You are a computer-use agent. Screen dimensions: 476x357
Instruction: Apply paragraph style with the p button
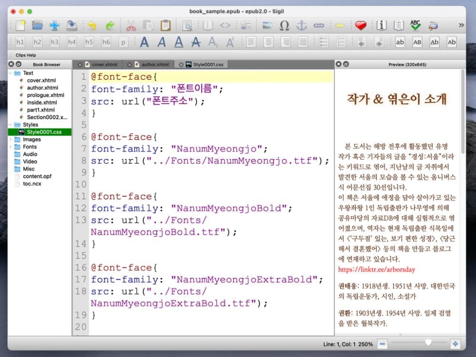123,42
